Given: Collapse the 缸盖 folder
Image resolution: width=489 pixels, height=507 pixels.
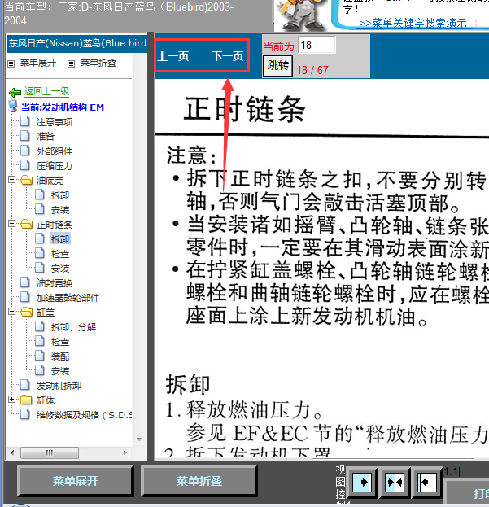Looking at the screenshot, I should (11, 312).
